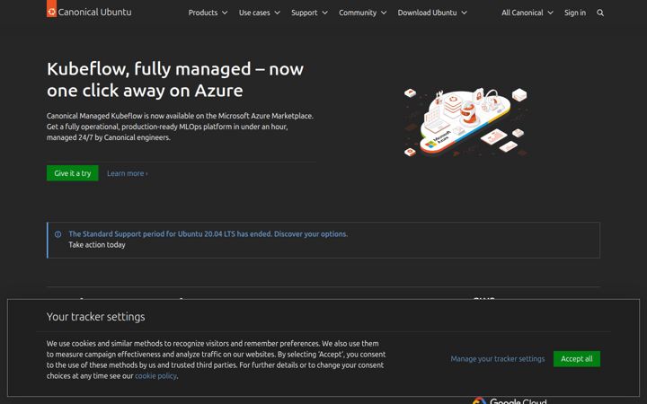Click the Kubeflow fully managed headline

175,80
